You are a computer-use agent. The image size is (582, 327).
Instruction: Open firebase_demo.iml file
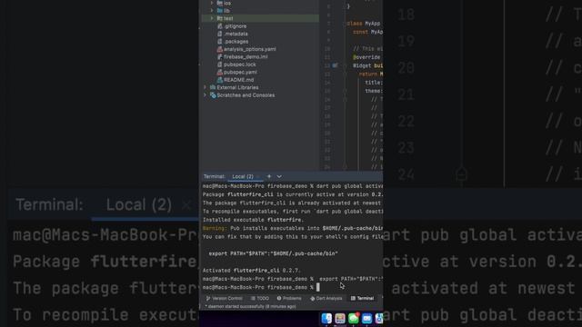pyautogui.click(x=246, y=56)
